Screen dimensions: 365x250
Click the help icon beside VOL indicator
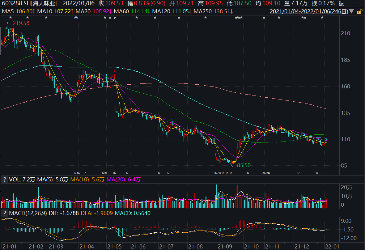(x=5, y=179)
